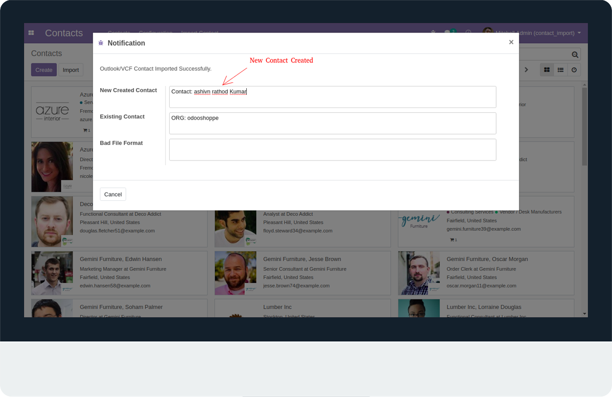The image size is (612, 397).
Task: Click the 'Existing Contact' field label
Action: (x=122, y=116)
